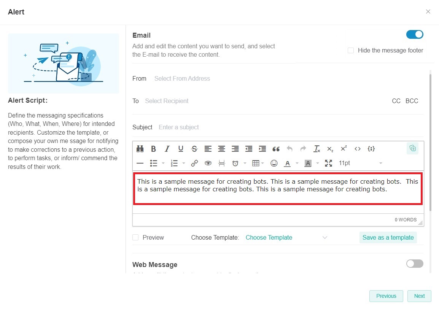Click the Next button
This screenshot has width=439, height=310.
pos(419,296)
